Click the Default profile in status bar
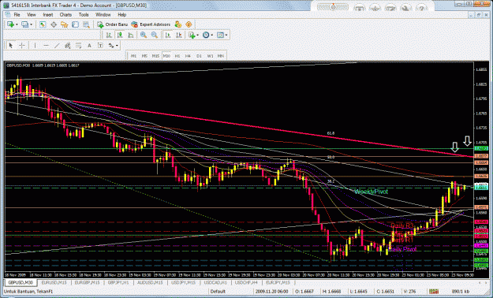This screenshot has width=493, height=298. (x=218, y=292)
